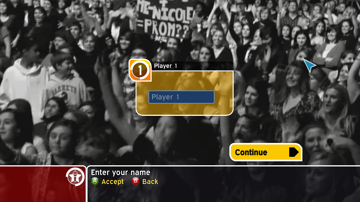360x202 pixels.
Task: Click the black arrow on Continue button
Action: [x=294, y=152]
